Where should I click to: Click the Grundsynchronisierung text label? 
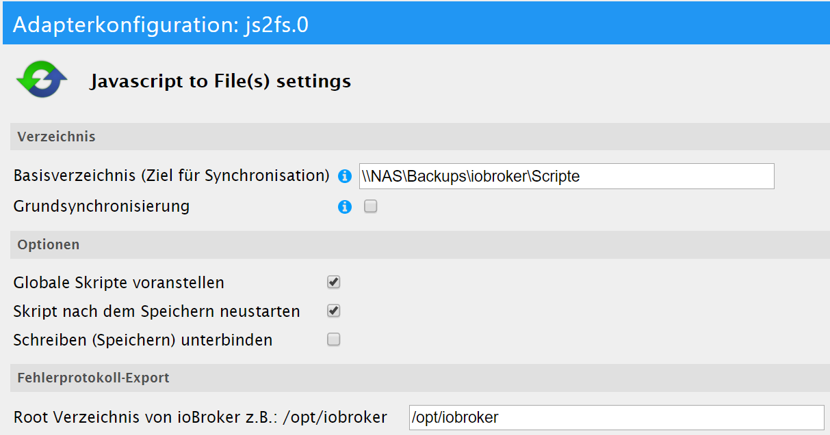(x=101, y=206)
